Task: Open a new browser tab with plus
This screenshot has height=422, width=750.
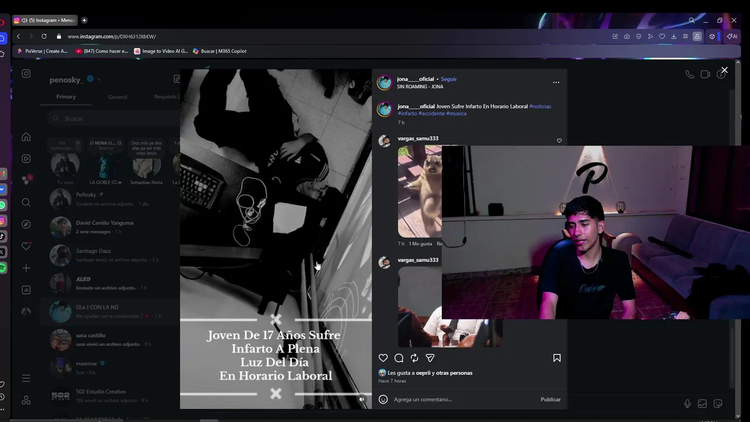Action: pyautogui.click(x=84, y=21)
